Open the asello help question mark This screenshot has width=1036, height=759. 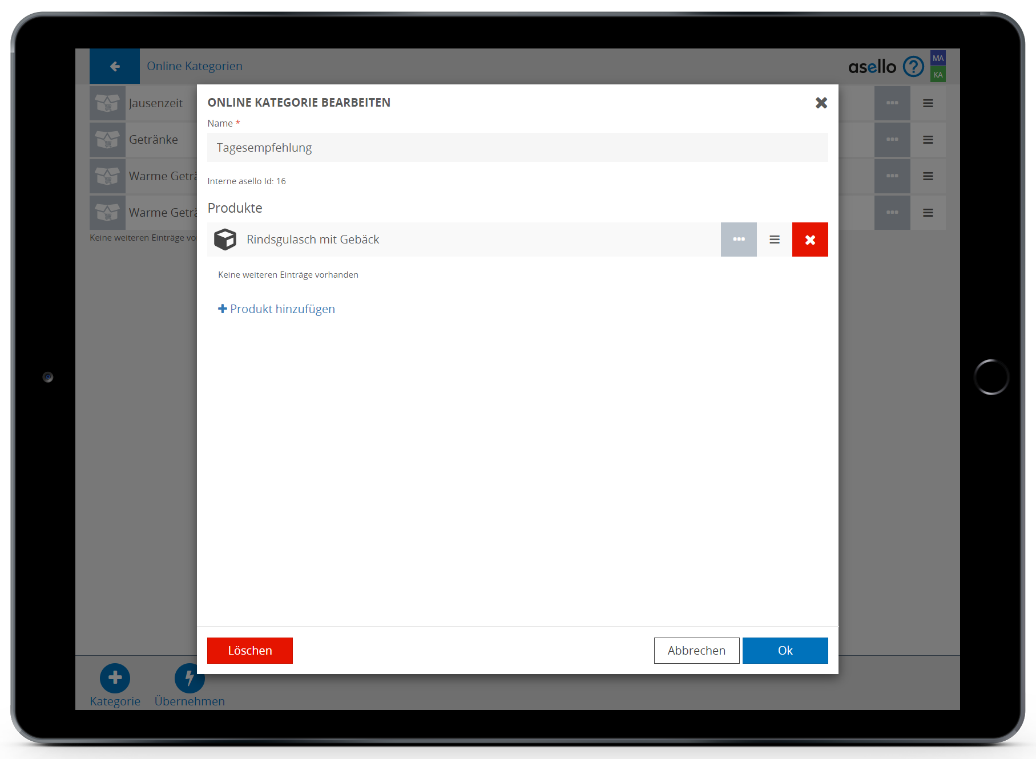(913, 67)
